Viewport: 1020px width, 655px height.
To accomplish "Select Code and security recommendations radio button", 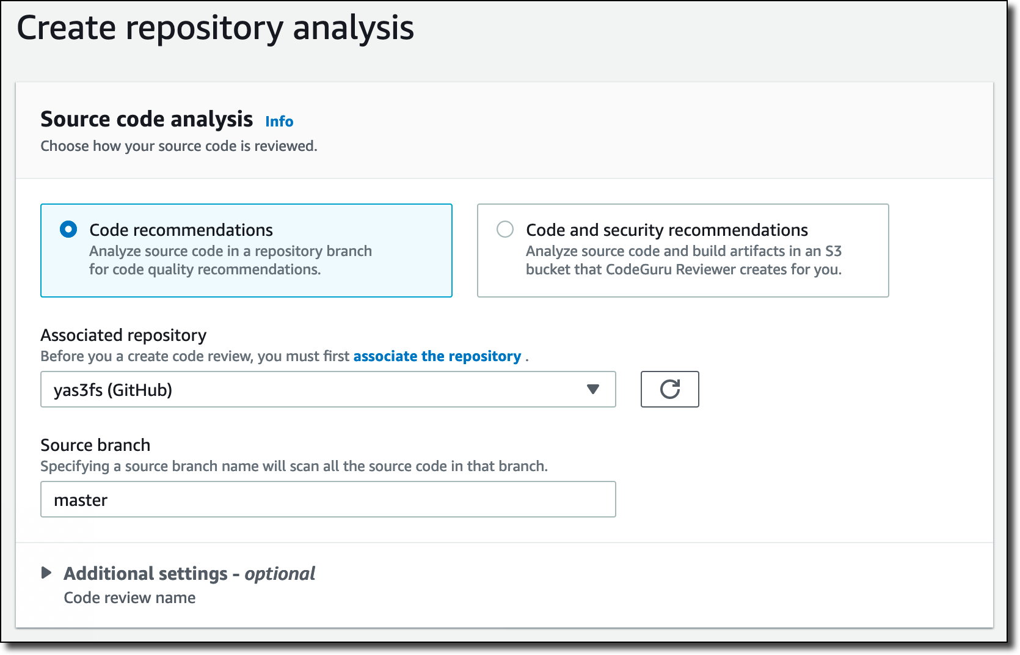I will 505,230.
